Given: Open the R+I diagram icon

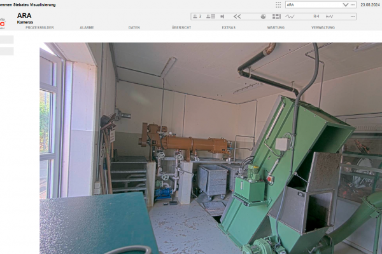Looking at the screenshot, I should [x=316, y=17].
